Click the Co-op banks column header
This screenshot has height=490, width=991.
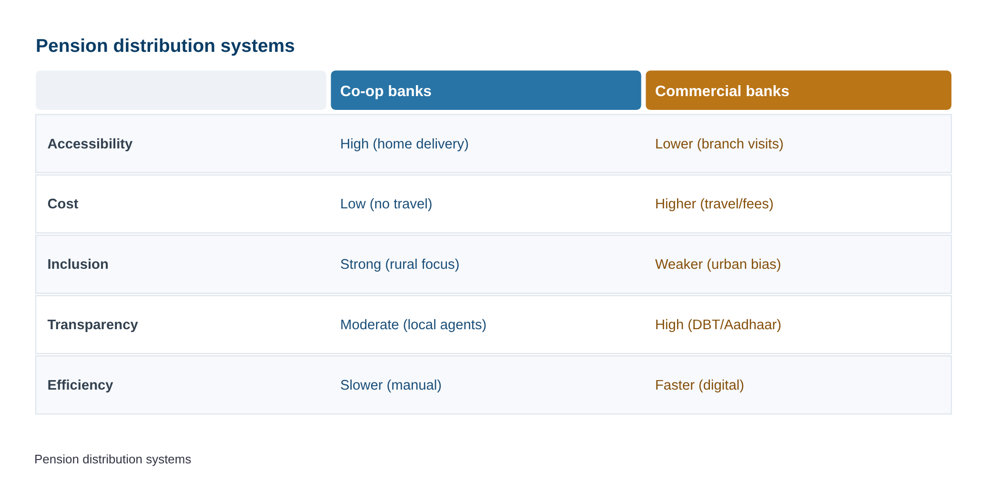tap(486, 90)
